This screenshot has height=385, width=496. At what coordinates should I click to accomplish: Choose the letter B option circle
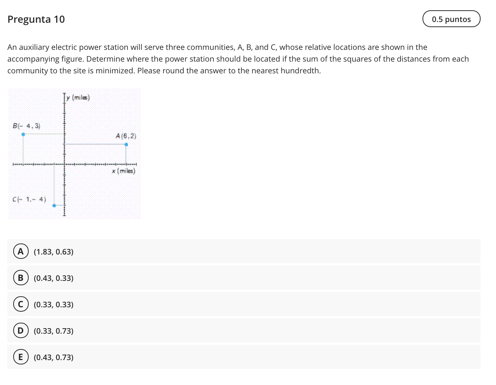coord(21,278)
